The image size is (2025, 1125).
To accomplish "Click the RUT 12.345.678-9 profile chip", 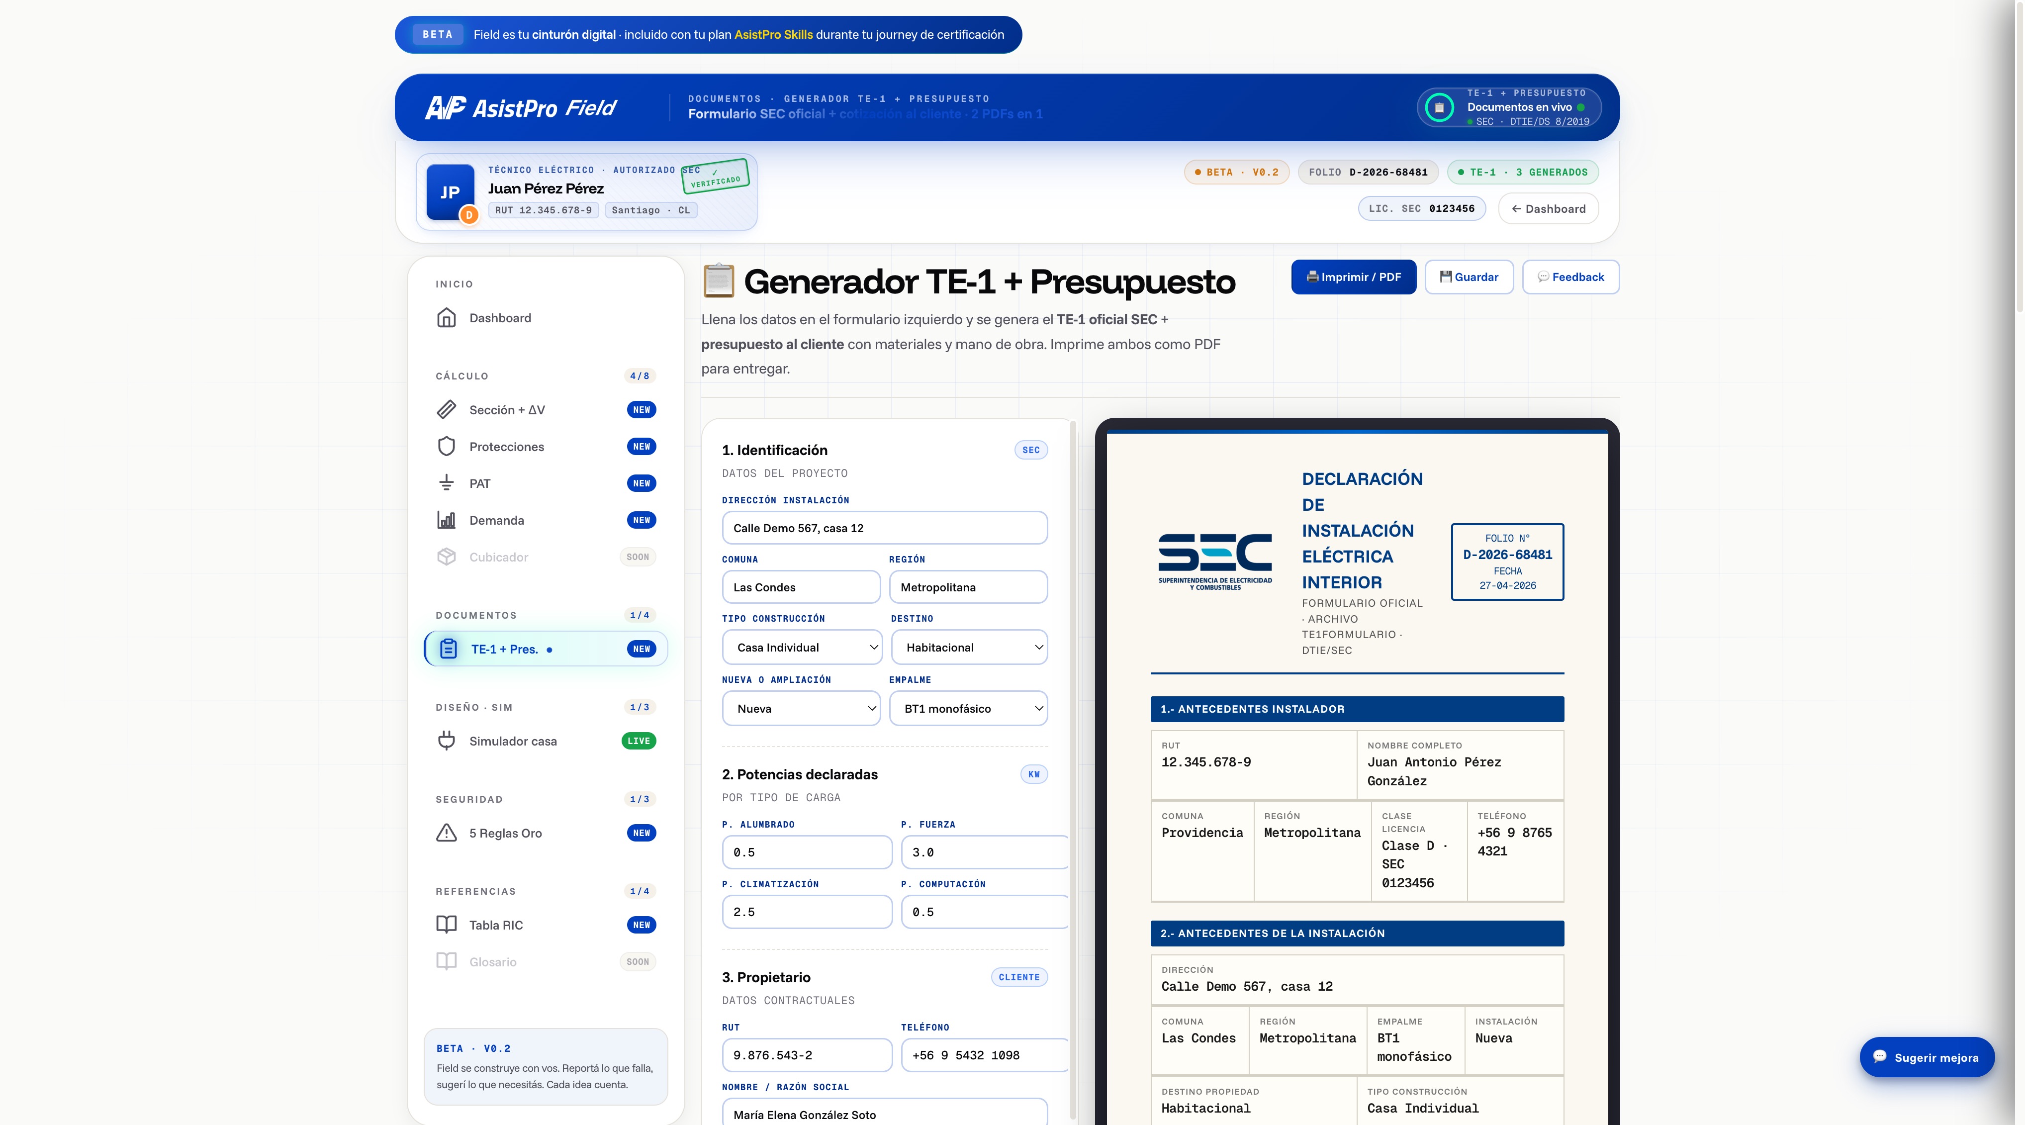I will 543,210.
